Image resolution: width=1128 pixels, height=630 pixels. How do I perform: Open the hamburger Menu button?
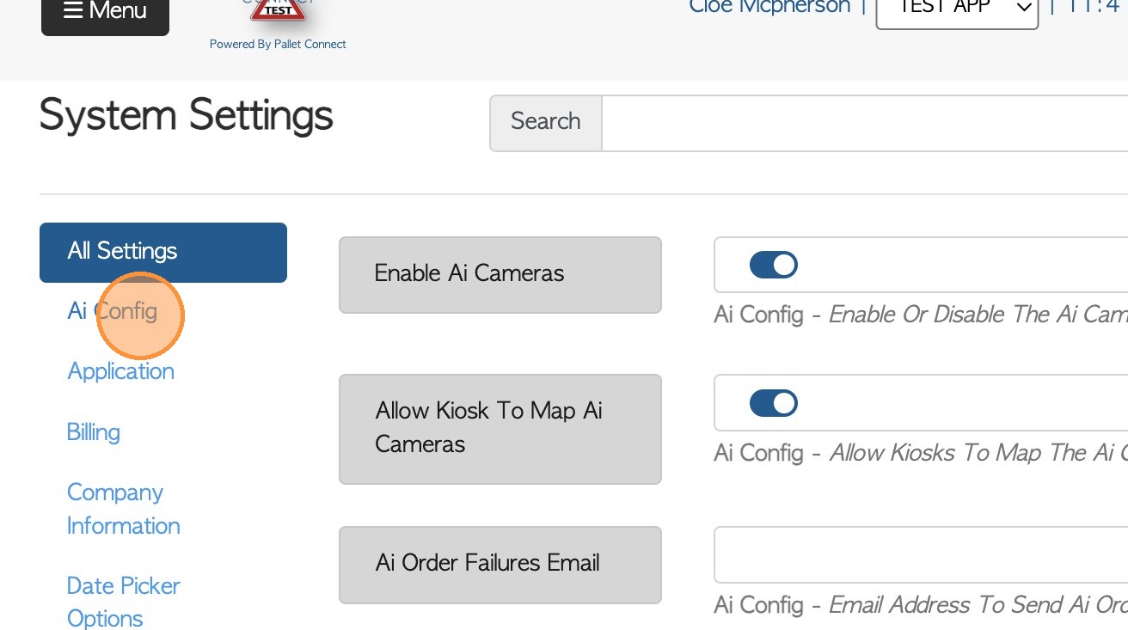pos(105,12)
